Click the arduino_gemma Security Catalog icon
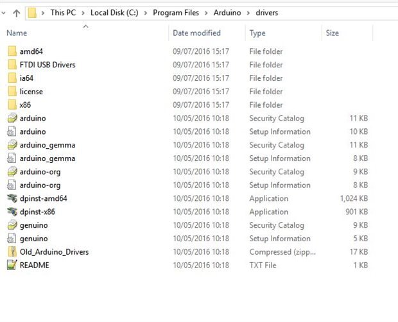 [x=12, y=145]
